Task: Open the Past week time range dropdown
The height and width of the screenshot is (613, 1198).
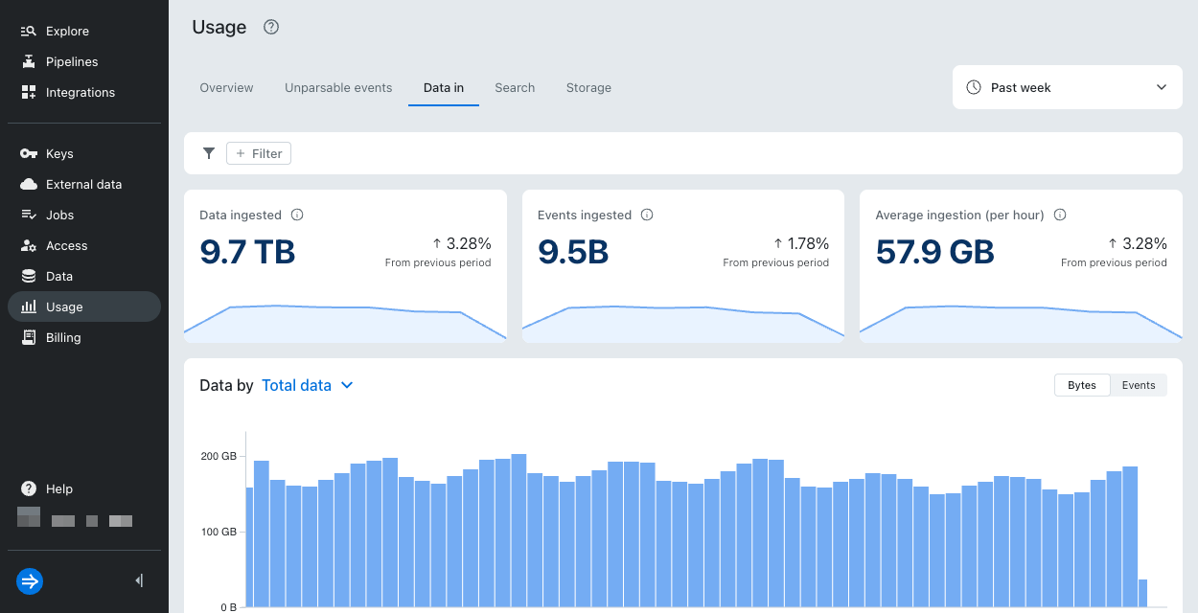Action: pyautogui.click(x=1068, y=87)
